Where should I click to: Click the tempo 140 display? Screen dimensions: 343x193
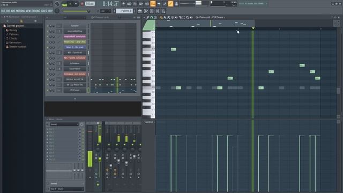tap(90, 4)
